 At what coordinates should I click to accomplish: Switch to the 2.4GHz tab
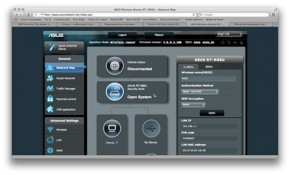188,67
